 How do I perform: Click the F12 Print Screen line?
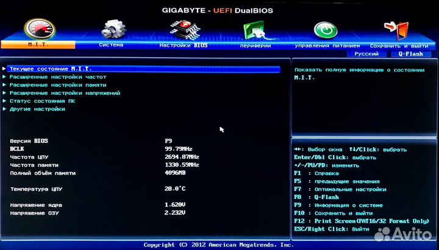coord(362,221)
